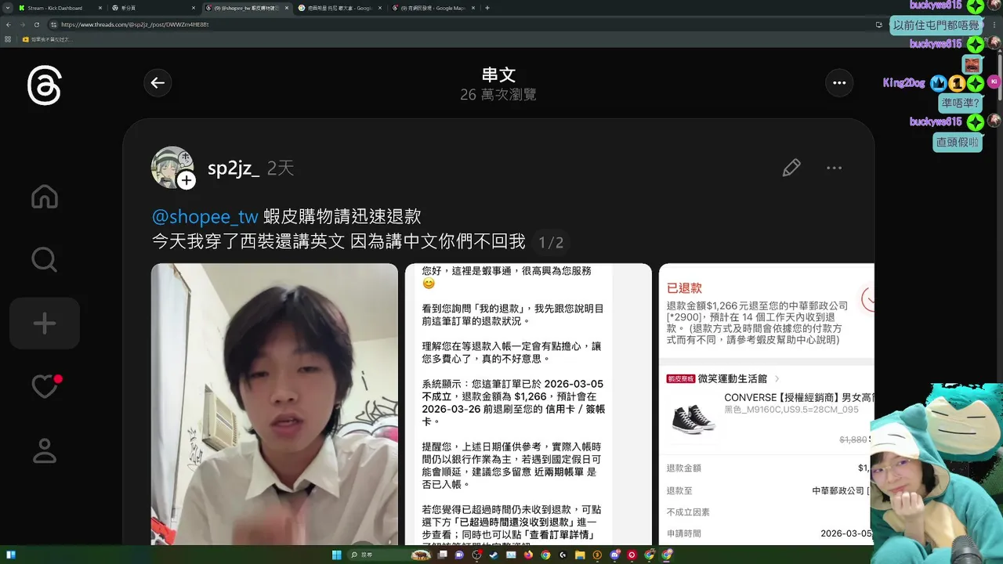Reload the page with refresh icon

tap(36, 24)
